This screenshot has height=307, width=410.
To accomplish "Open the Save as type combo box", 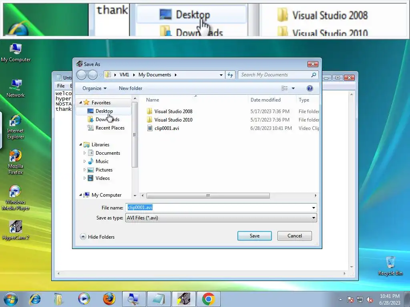I will coord(221,218).
